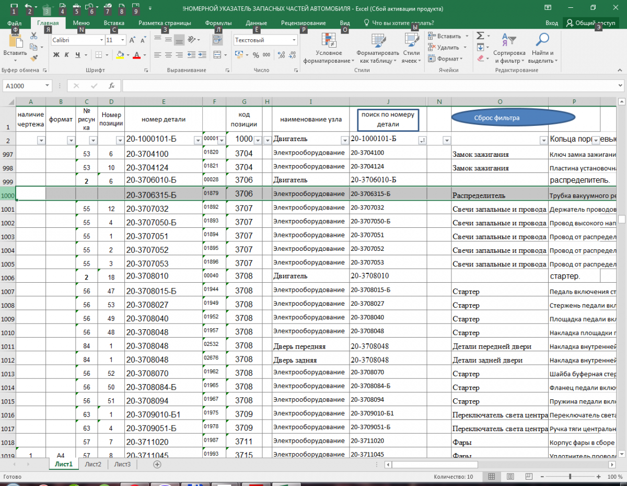Open Стили ячеек cell styles

412,49
